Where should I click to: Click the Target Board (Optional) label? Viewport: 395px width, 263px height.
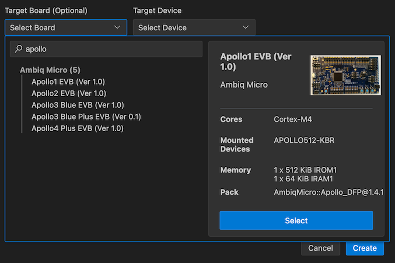[x=46, y=10]
